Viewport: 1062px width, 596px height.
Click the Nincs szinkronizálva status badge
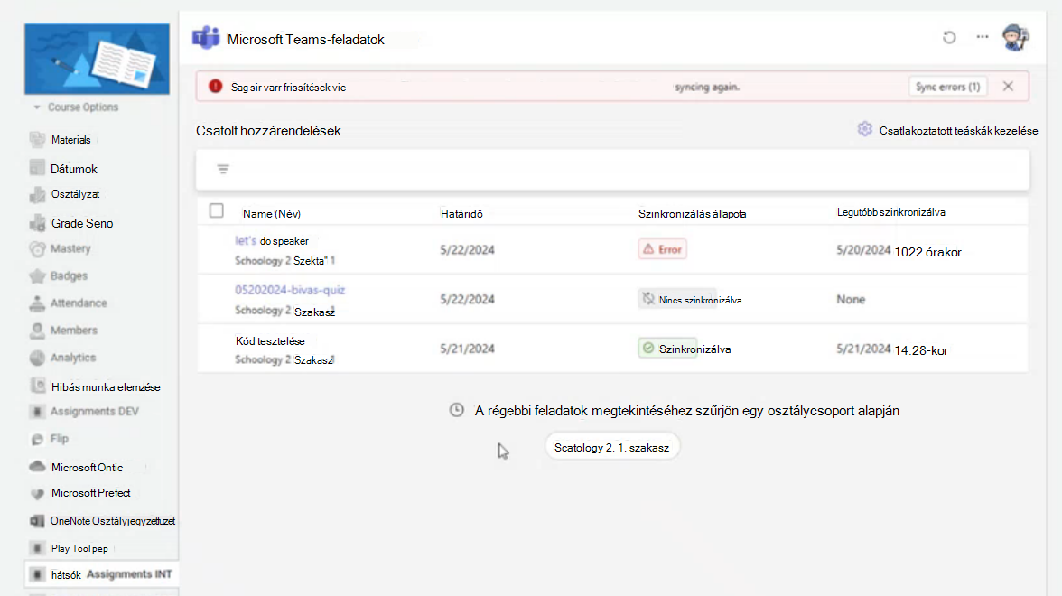click(691, 300)
